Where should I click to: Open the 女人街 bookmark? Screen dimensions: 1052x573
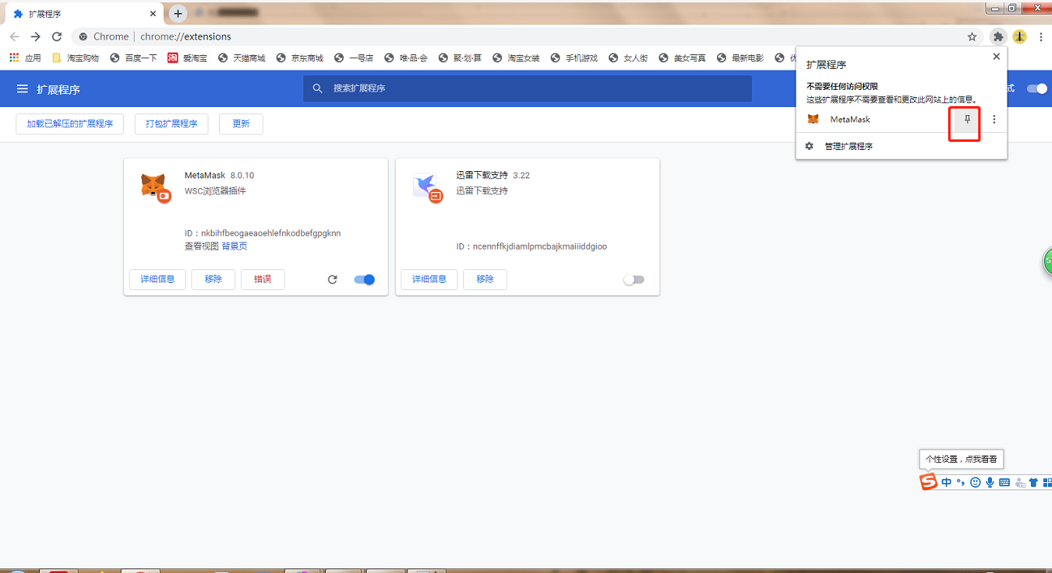click(x=629, y=58)
